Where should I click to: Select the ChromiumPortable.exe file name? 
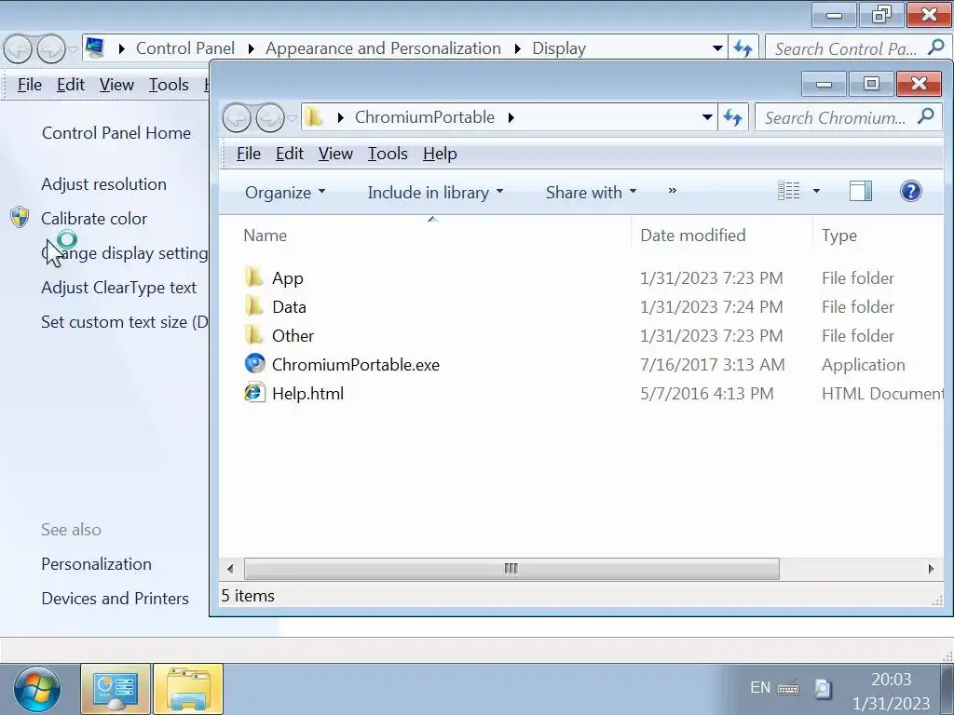[355, 364]
